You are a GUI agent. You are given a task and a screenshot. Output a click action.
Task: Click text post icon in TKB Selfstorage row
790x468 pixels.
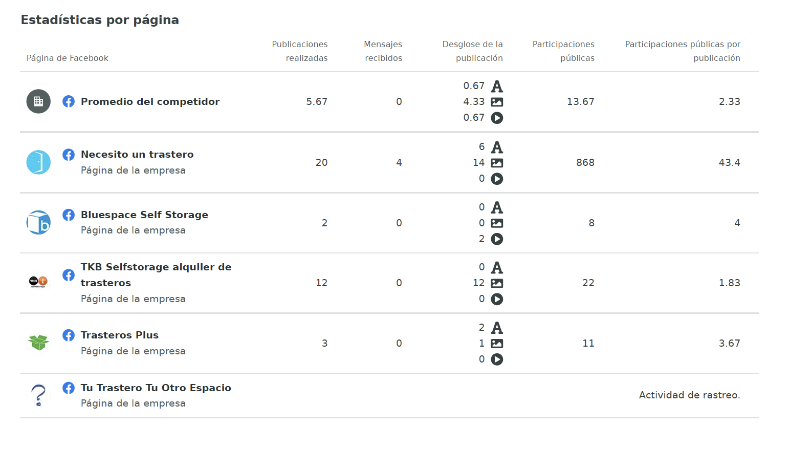click(497, 267)
